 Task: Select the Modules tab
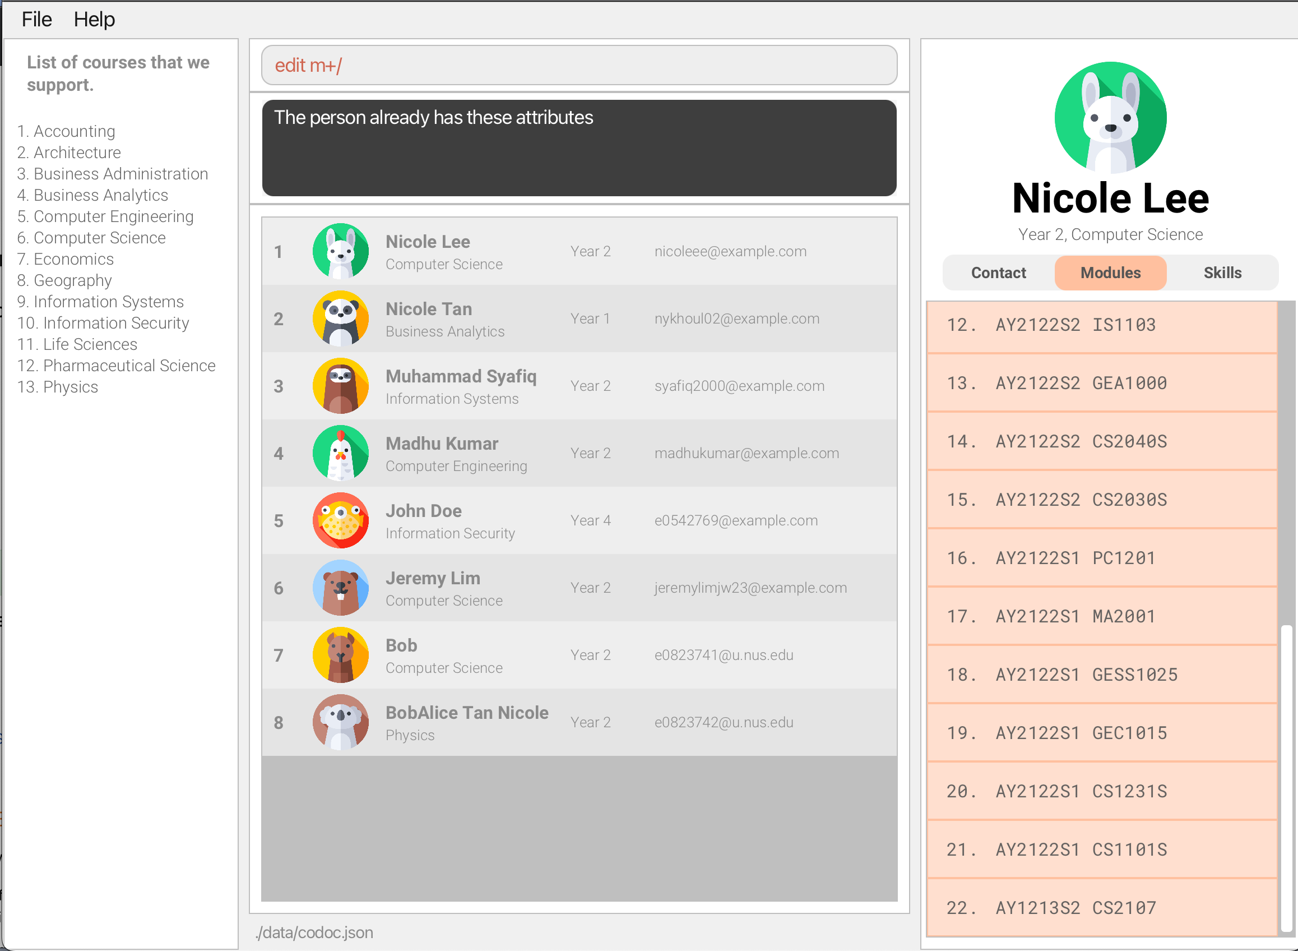pos(1110,273)
